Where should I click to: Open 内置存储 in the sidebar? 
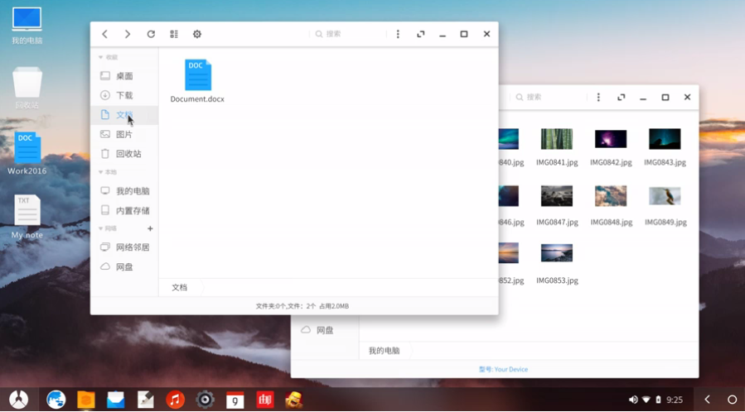click(x=124, y=210)
